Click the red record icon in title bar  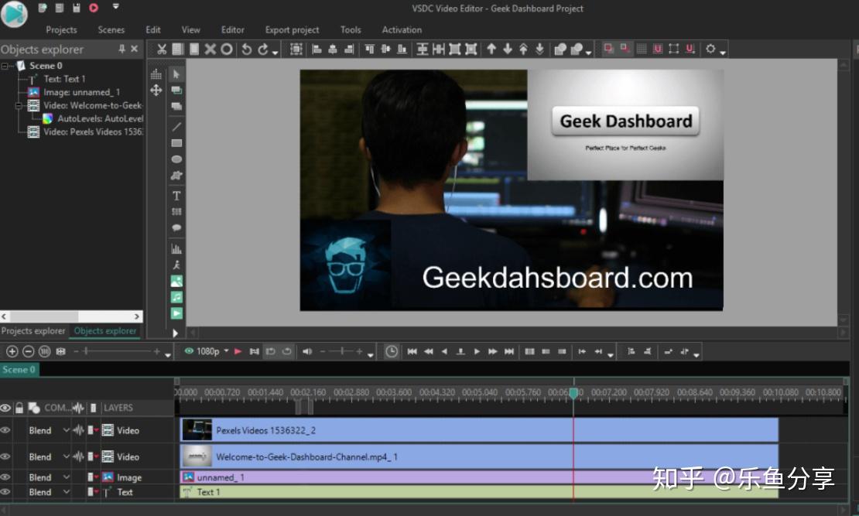pyautogui.click(x=94, y=8)
